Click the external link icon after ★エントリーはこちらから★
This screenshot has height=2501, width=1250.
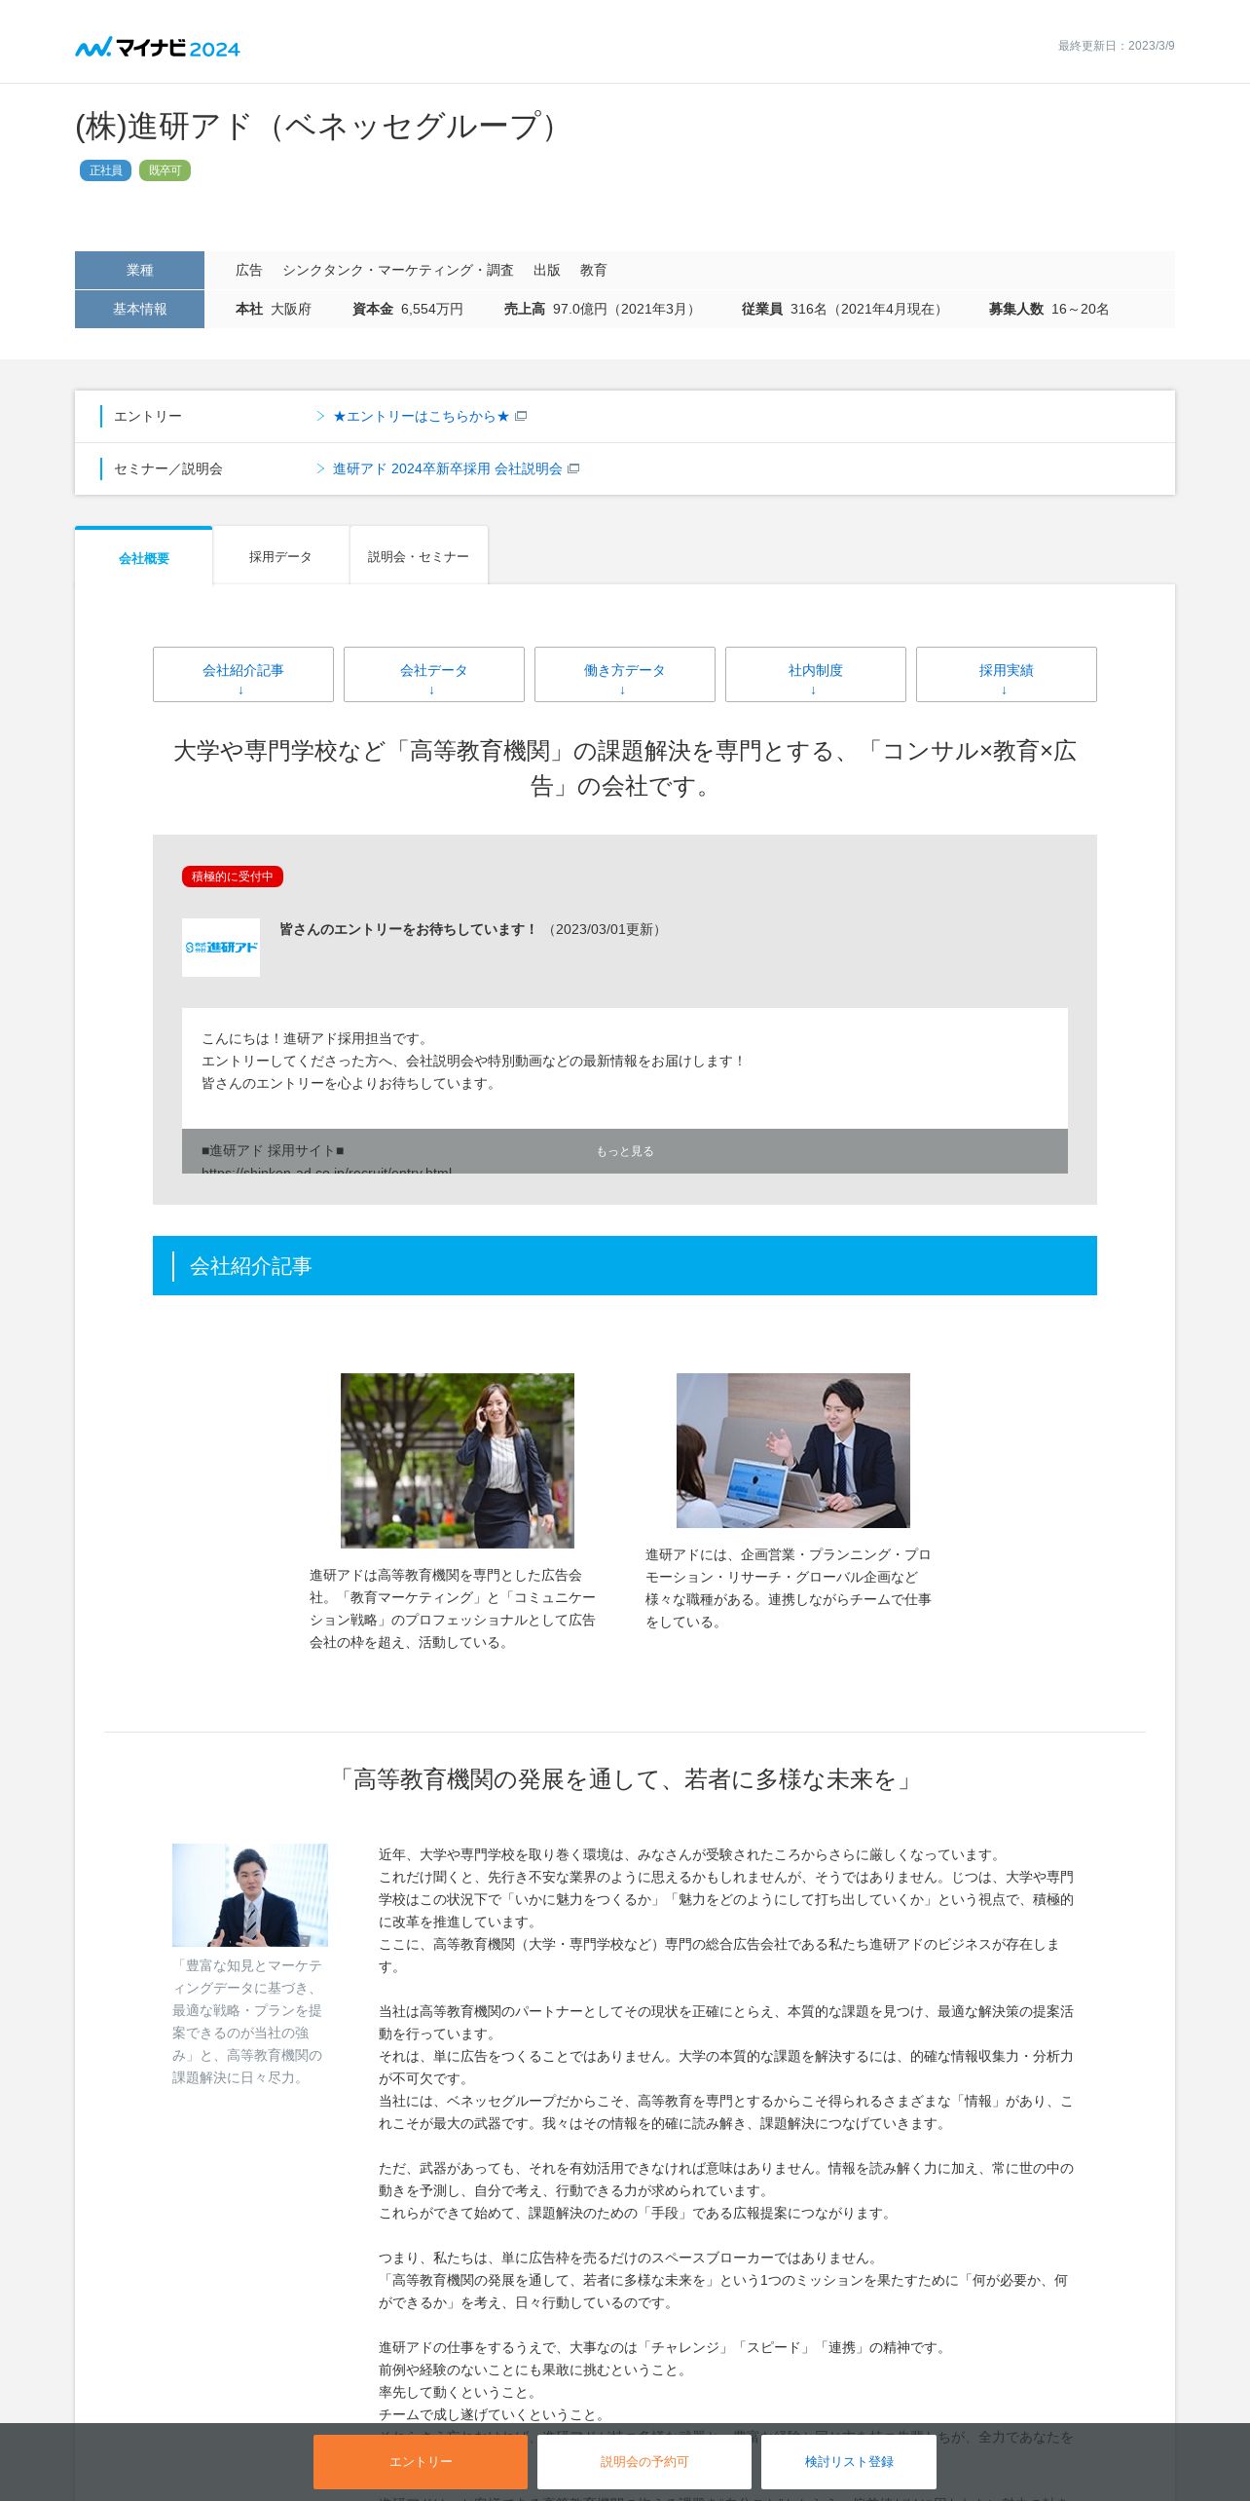521,416
